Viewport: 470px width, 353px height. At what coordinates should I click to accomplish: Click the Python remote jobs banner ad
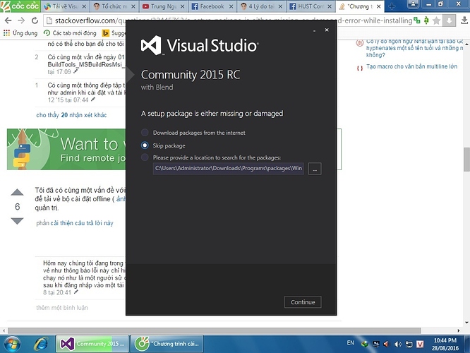[x=66, y=150]
